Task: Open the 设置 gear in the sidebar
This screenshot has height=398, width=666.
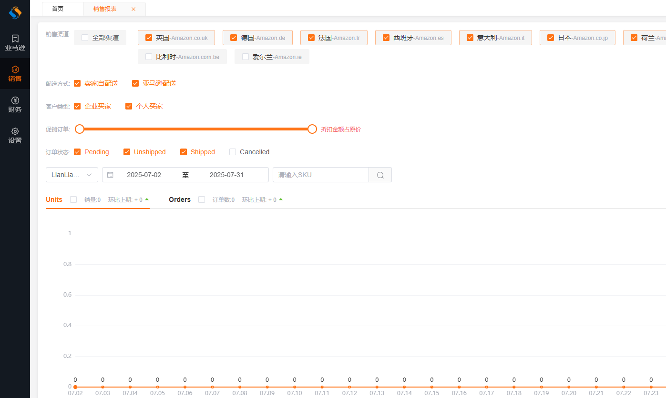Action: click(15, 136)
